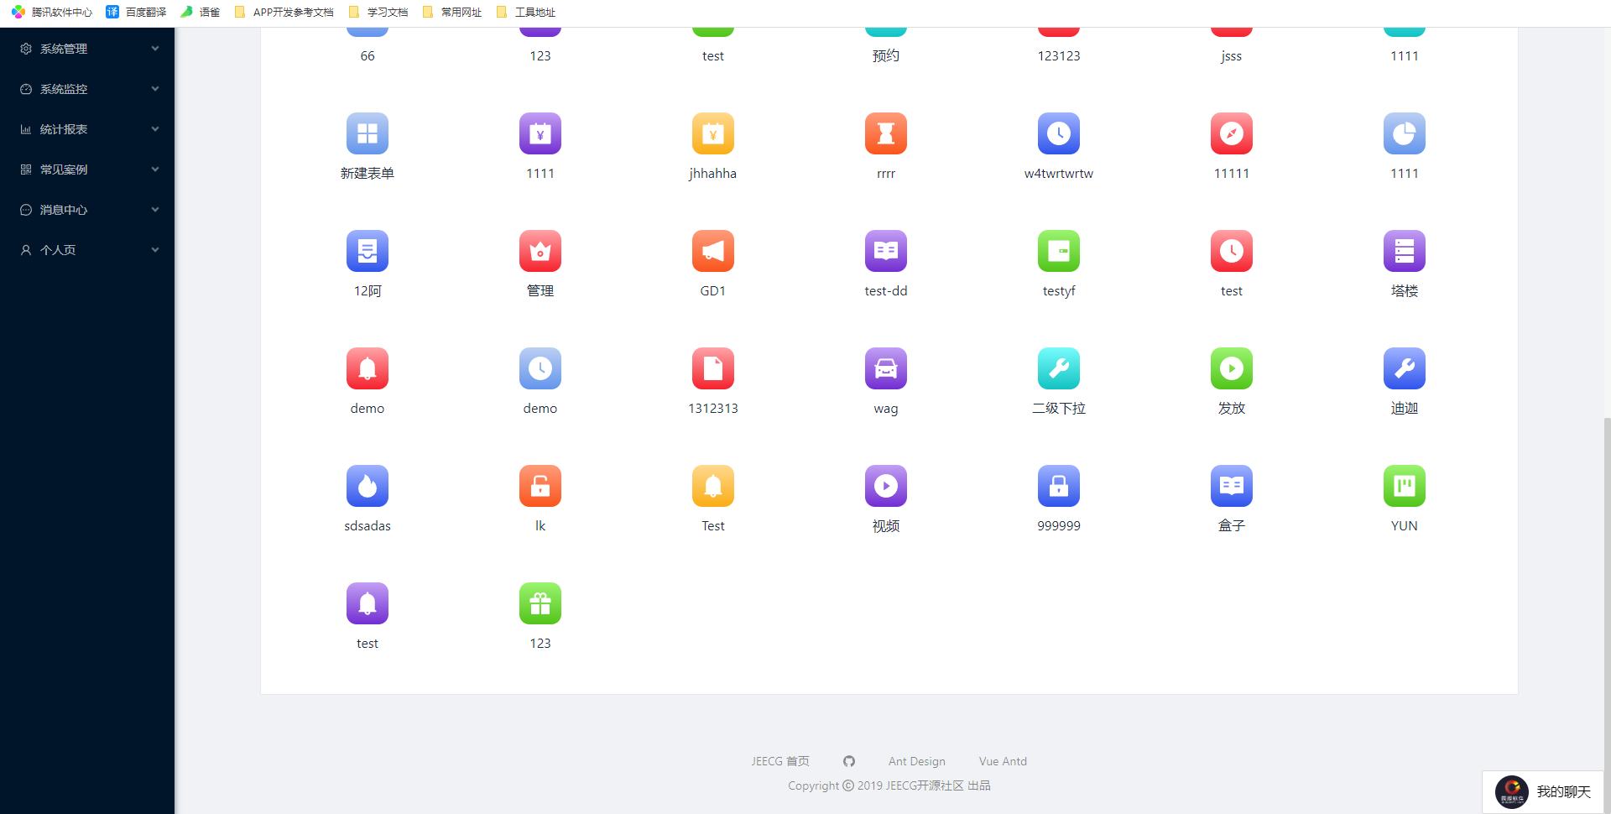Click the Test yellow bell icon
The height and width of the screenshot is (814, 1611).
pos(713,486)
